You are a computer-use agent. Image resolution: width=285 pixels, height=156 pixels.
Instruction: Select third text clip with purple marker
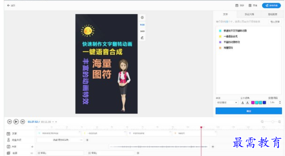tap(149, 133)
